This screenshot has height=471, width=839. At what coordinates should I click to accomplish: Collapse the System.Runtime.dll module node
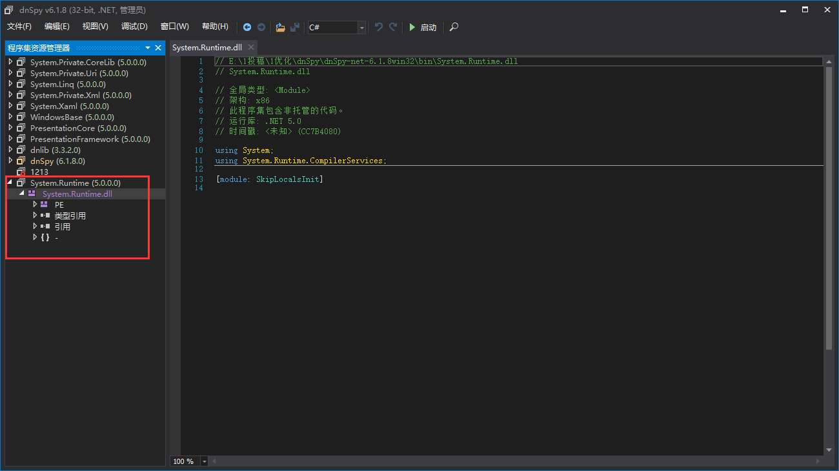21,194
